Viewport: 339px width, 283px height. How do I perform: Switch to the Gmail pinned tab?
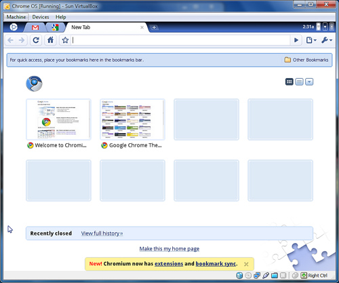[35, 28]
